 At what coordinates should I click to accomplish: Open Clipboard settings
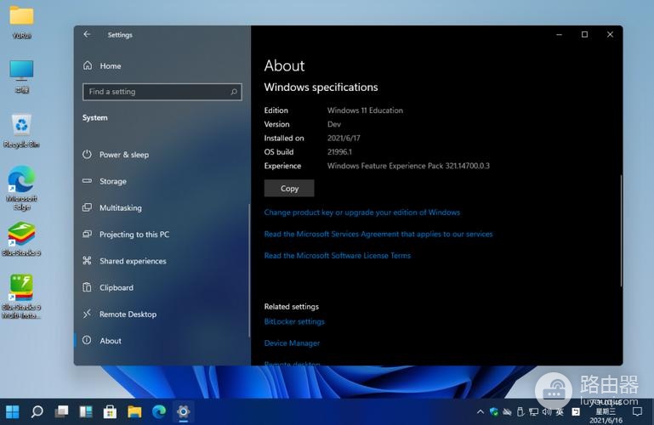point(117,288)
